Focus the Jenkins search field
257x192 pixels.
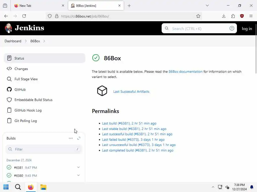click(199, 28)
